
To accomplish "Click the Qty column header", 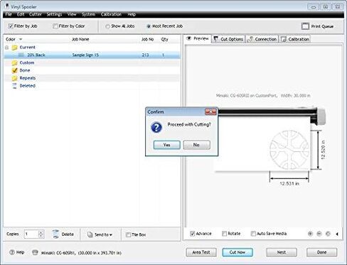I will 164,39.
